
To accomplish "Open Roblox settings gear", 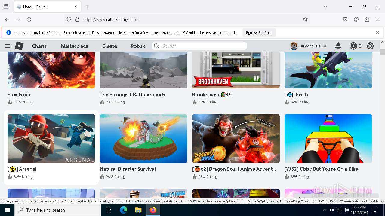I will tap(370, 46).
